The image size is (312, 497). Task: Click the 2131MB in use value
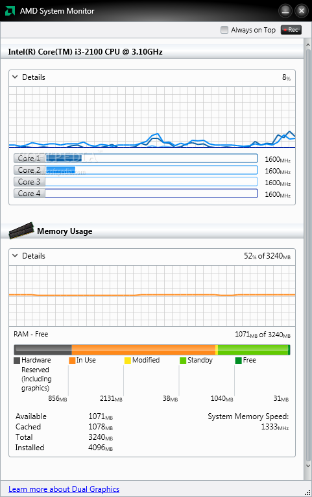[x=111, y=398]
